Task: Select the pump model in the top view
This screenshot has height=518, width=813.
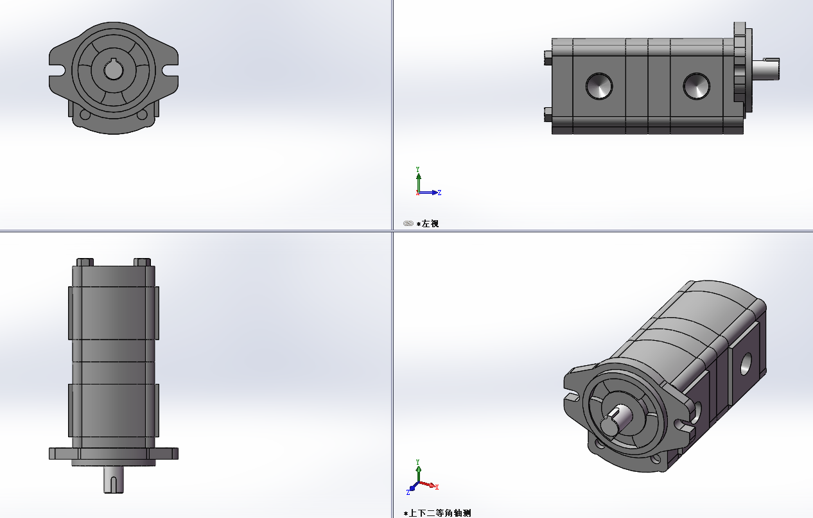Action: tap(114, 376)
